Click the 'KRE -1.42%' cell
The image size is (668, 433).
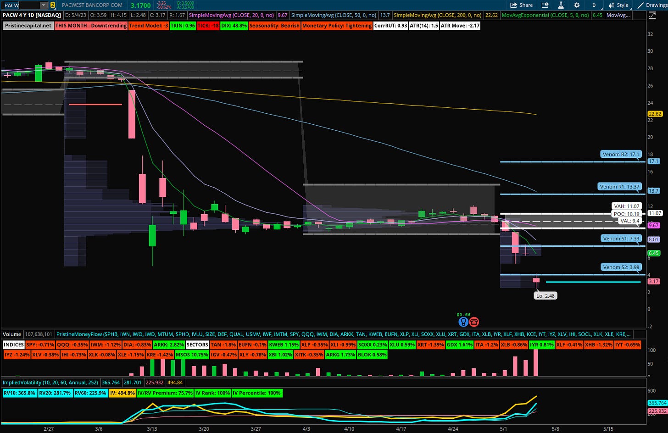tap(160, 355)
